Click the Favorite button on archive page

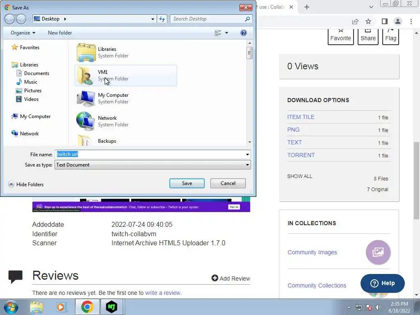341,36
